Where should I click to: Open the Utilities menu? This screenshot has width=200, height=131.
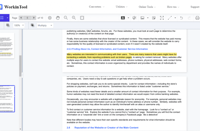(x=121, y=7)
